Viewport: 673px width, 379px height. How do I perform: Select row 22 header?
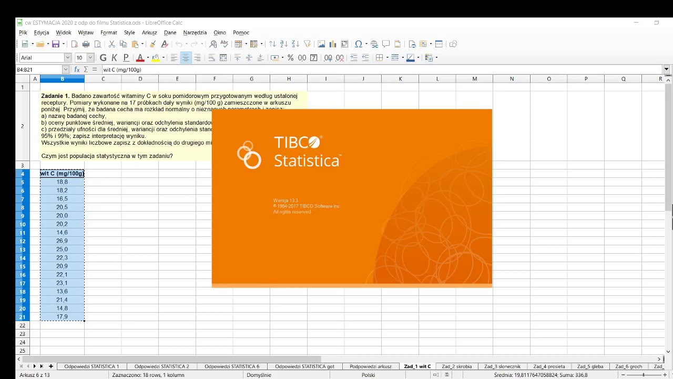[23, 325]
